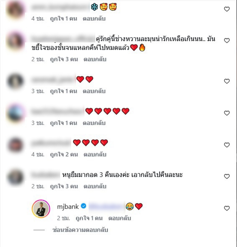
Task: View 2 likes on four hearts comment
Action: (64, 154)
